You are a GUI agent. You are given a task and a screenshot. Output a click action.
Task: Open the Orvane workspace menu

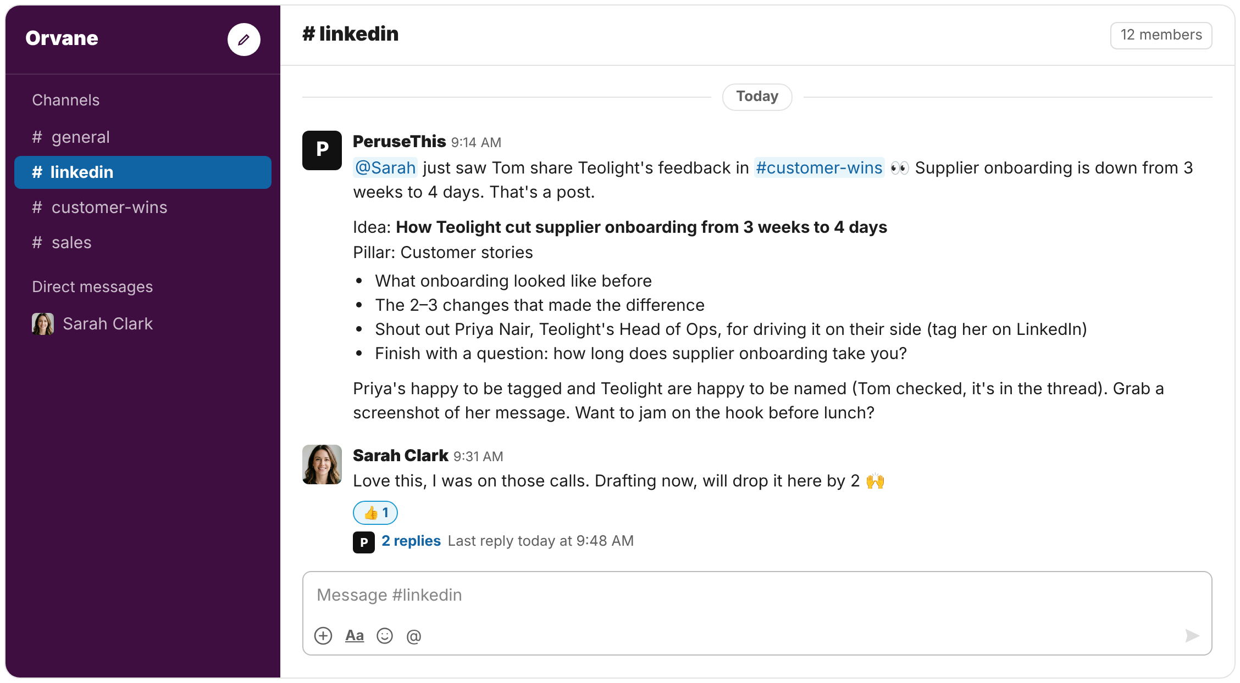62,38
